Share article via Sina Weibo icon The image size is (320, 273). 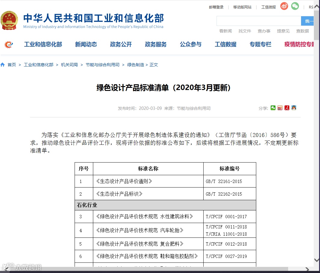(x=280, y=108)
